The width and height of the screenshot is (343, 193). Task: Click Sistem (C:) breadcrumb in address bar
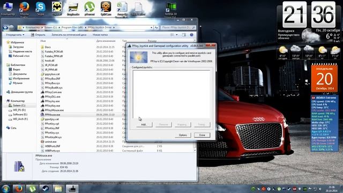[50, 27]
